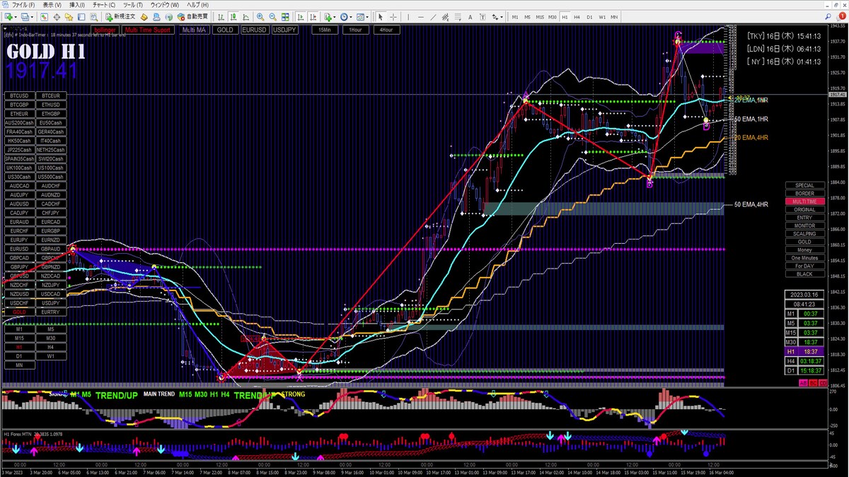Click the purple H1 timer row on right
This screenshot has width=849, height=477.
tap(804, 351)
